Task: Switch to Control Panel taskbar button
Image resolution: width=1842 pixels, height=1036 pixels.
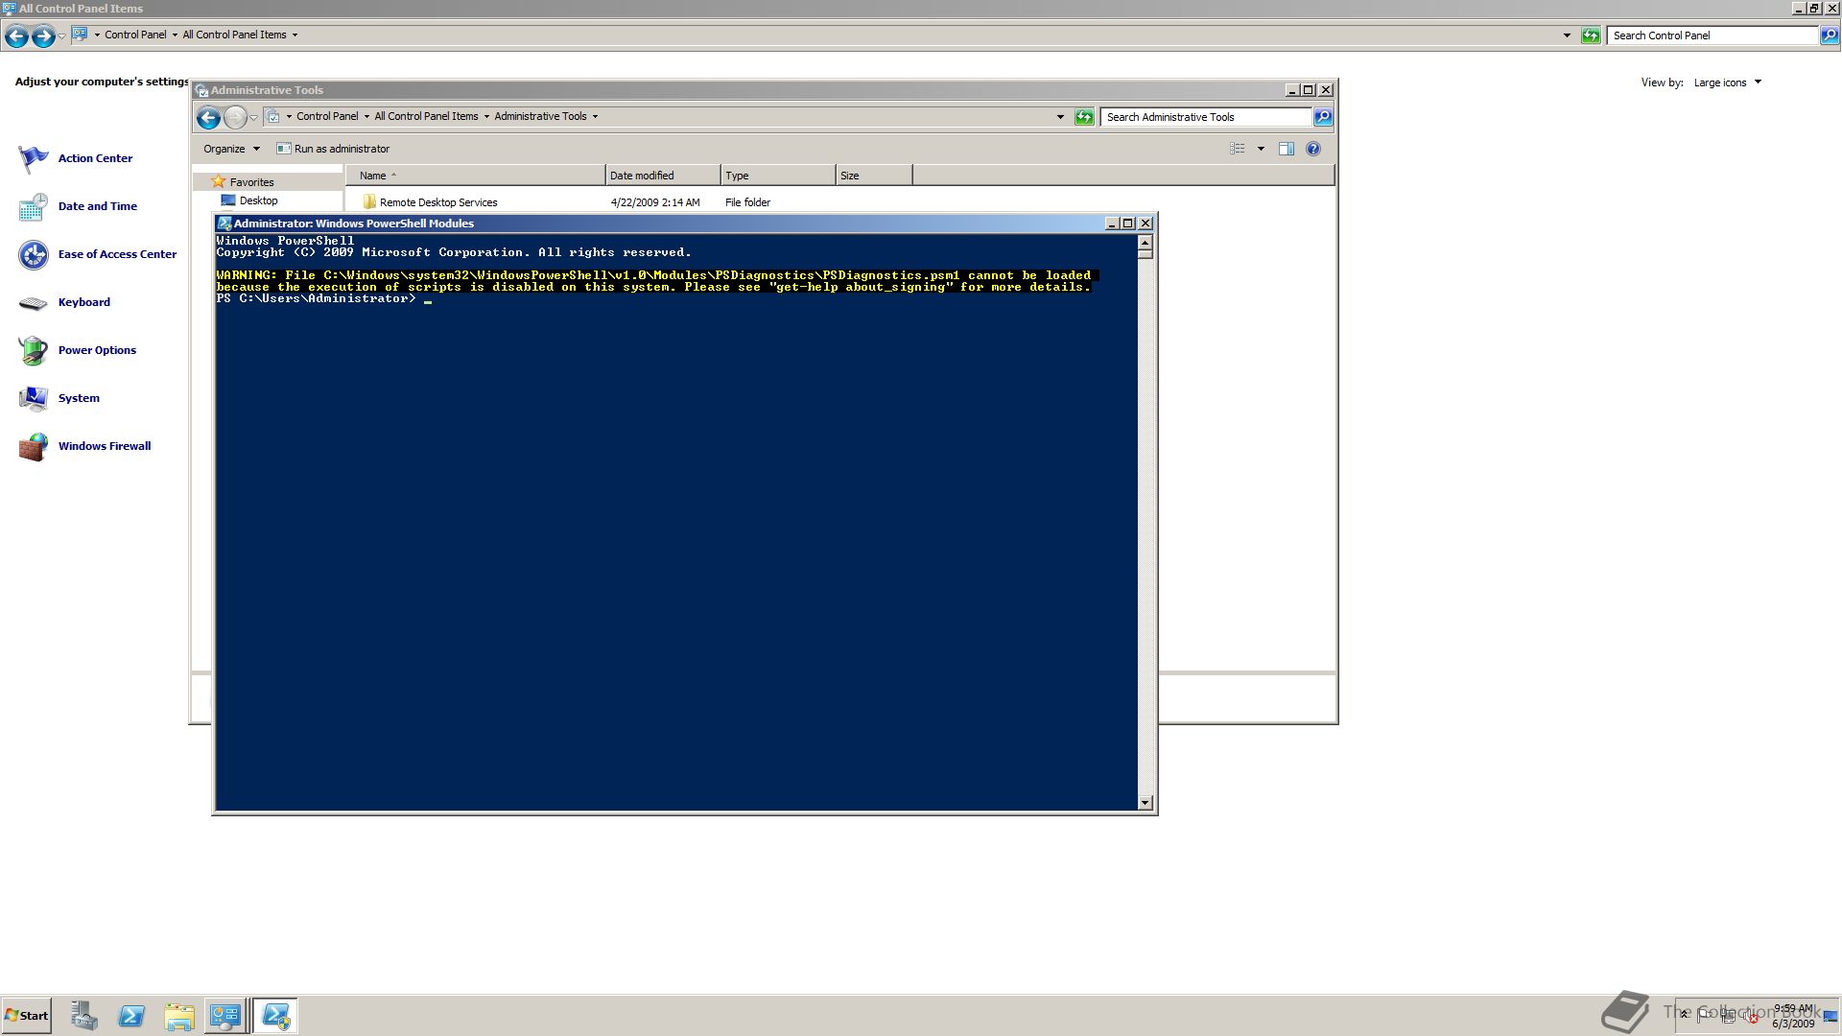Action: click(225, 1016)
